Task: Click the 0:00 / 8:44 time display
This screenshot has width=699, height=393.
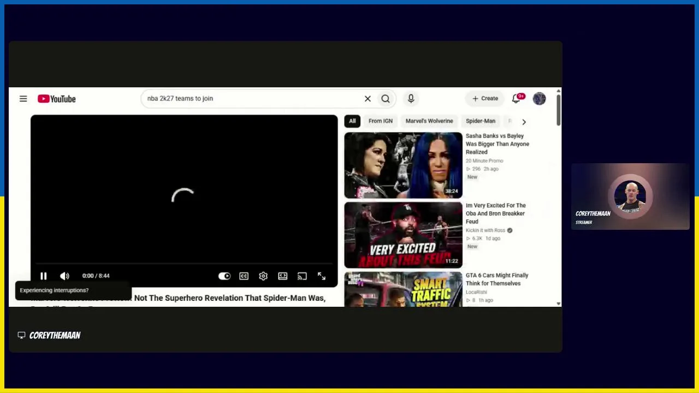Action: [96, 276]
